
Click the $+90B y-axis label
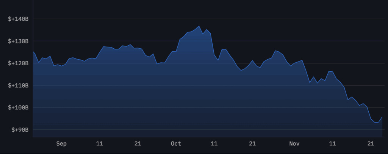pos(20,130)
